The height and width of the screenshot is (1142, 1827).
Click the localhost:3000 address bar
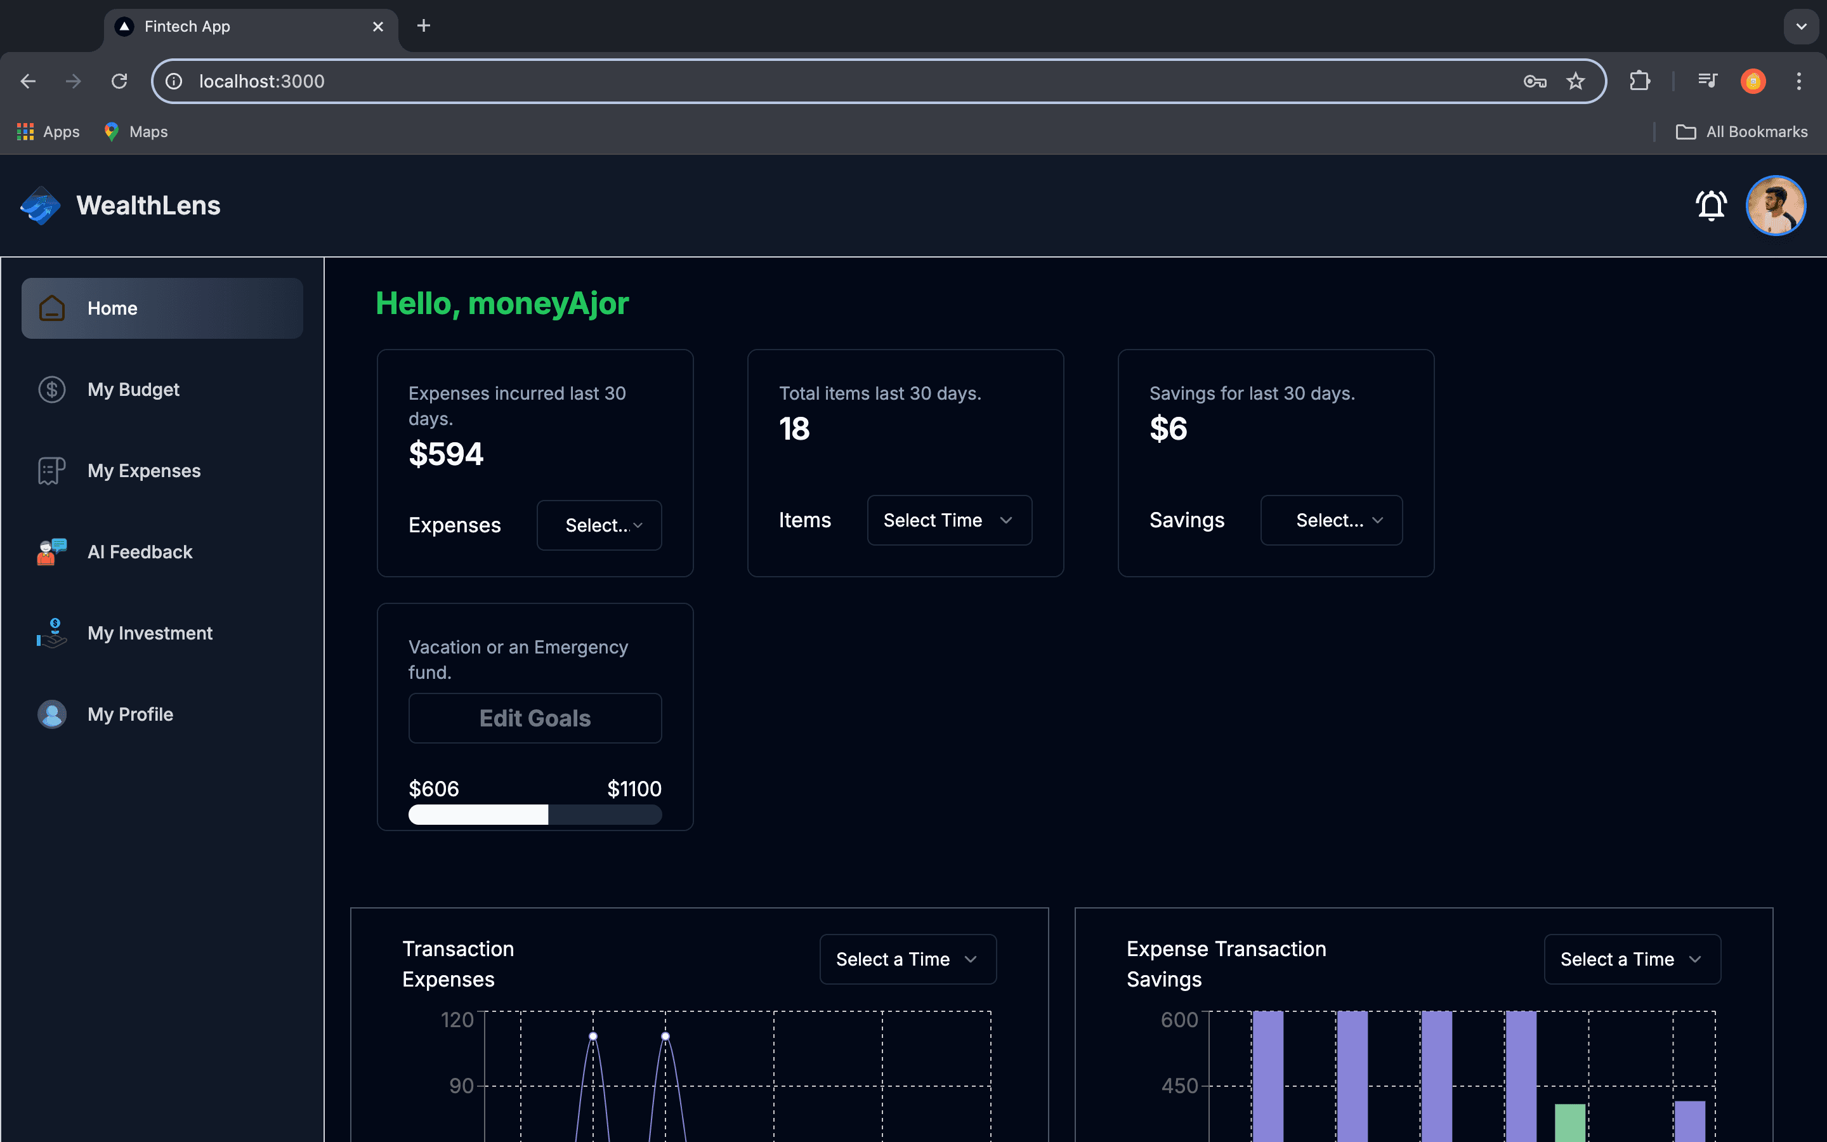click(x=830, y=81)
